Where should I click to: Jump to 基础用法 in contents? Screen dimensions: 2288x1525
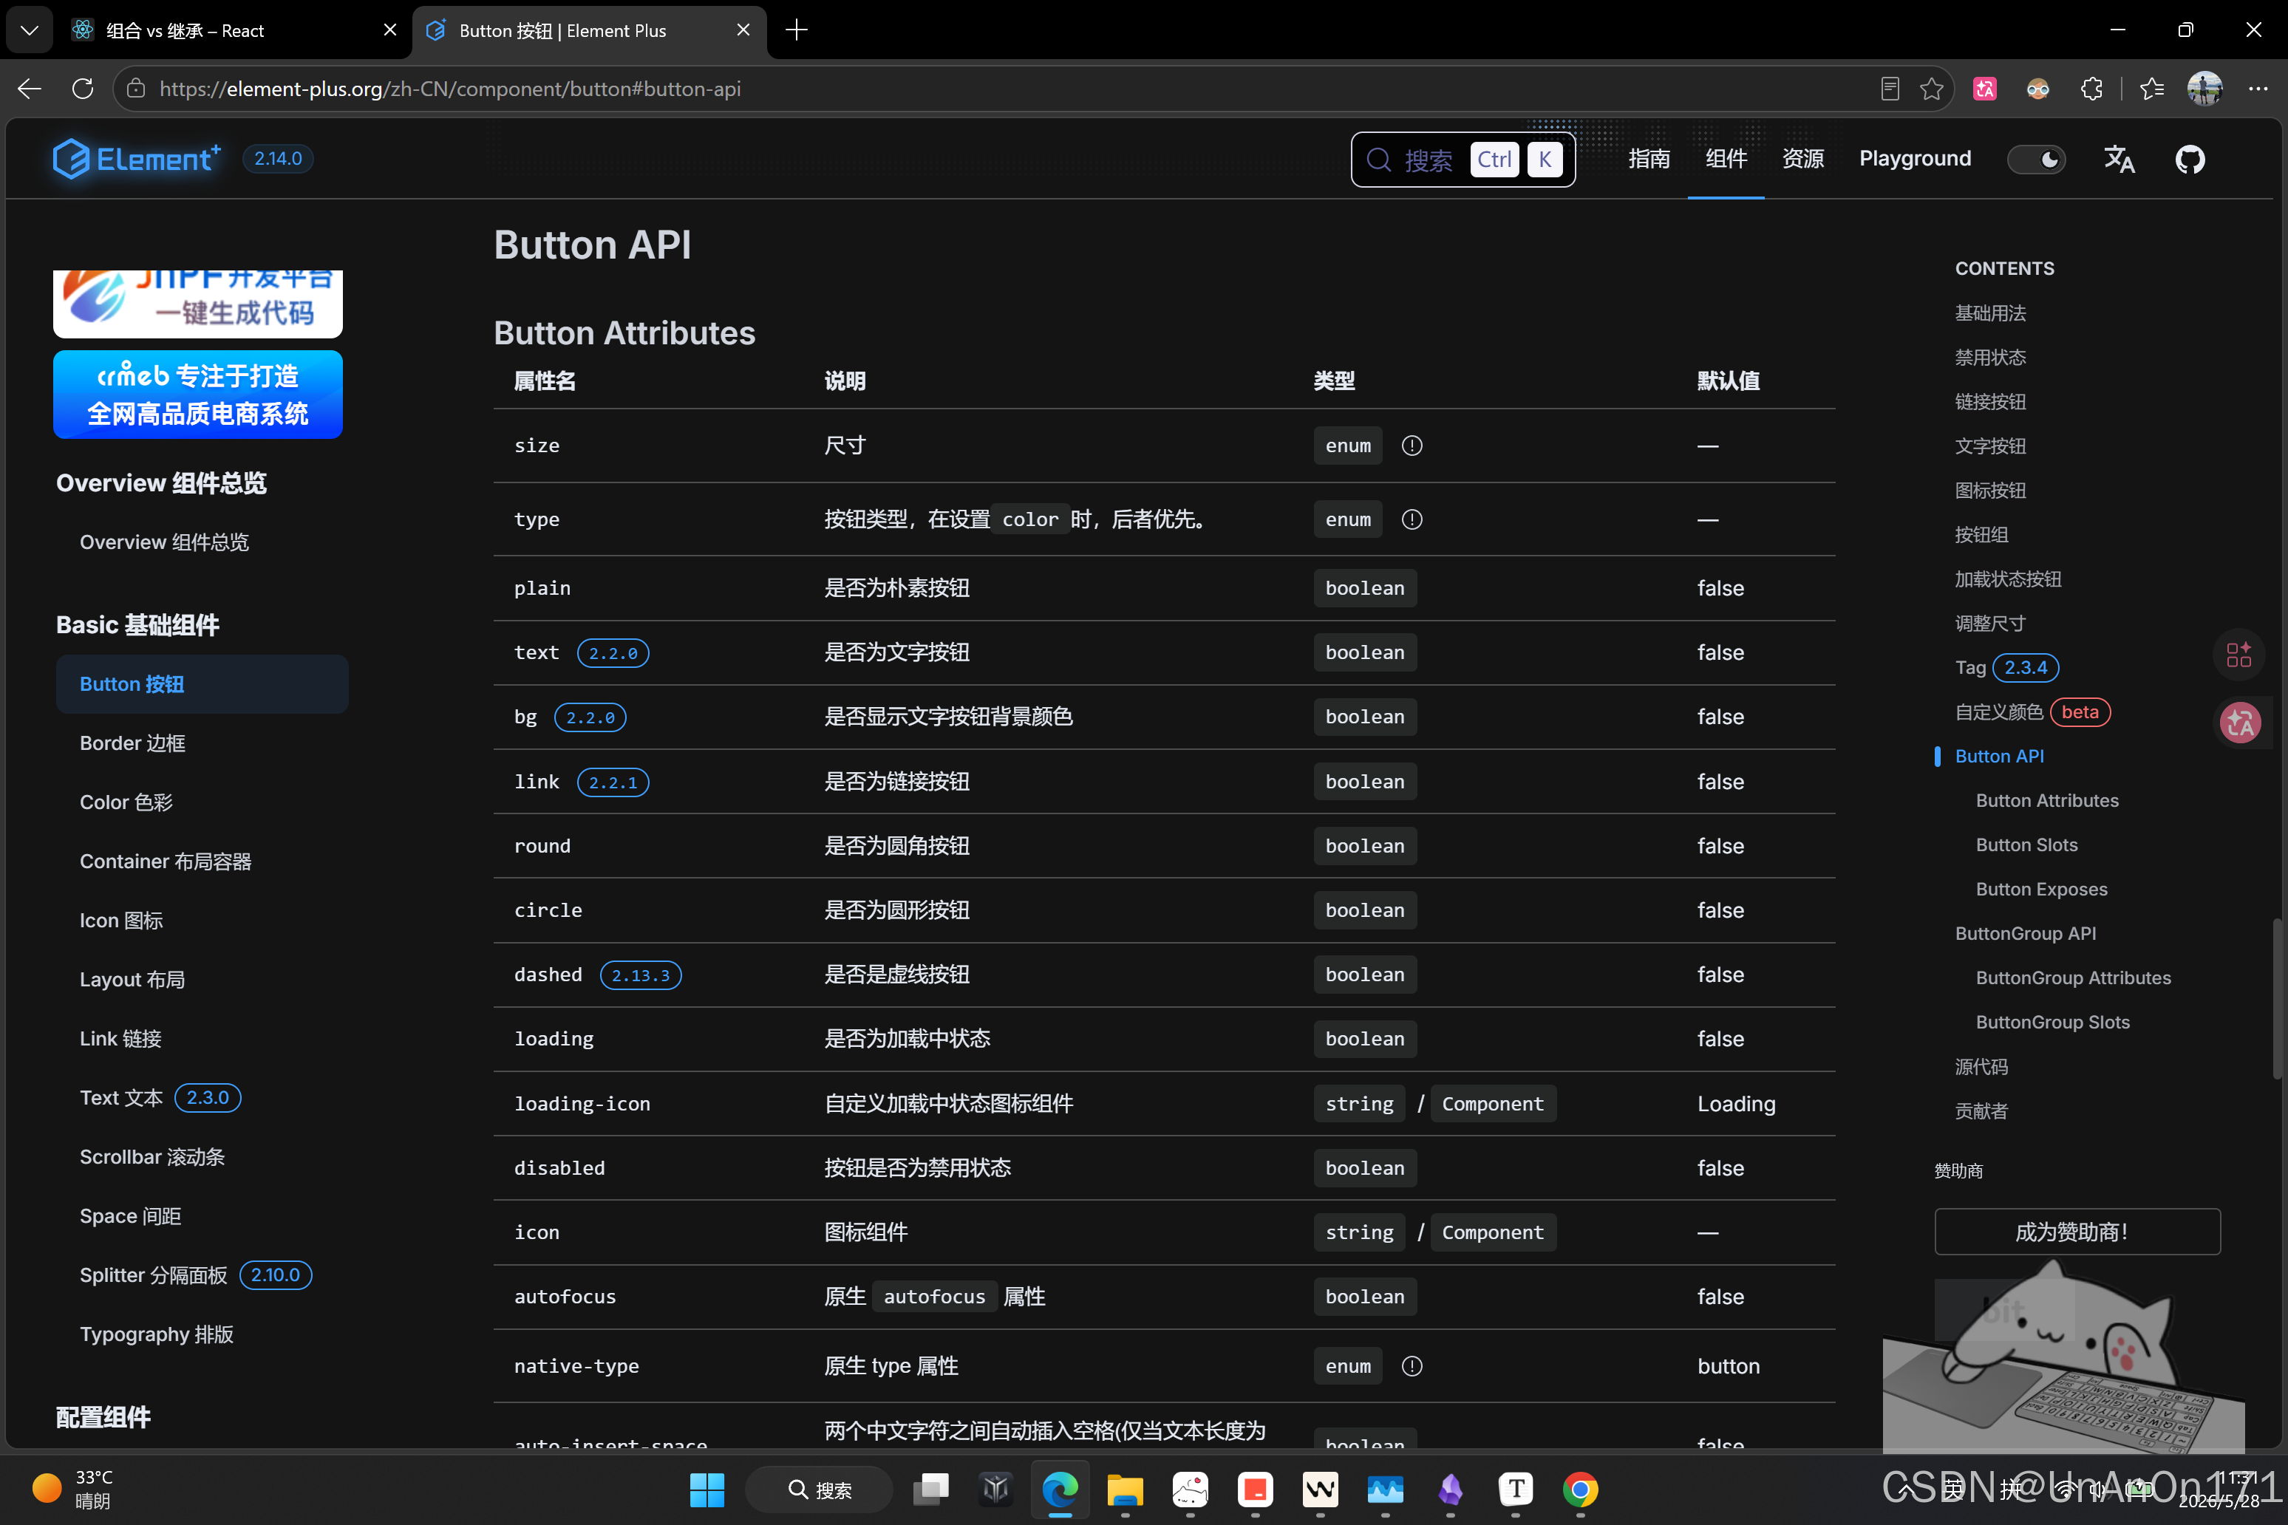(x=1990, y=313)
